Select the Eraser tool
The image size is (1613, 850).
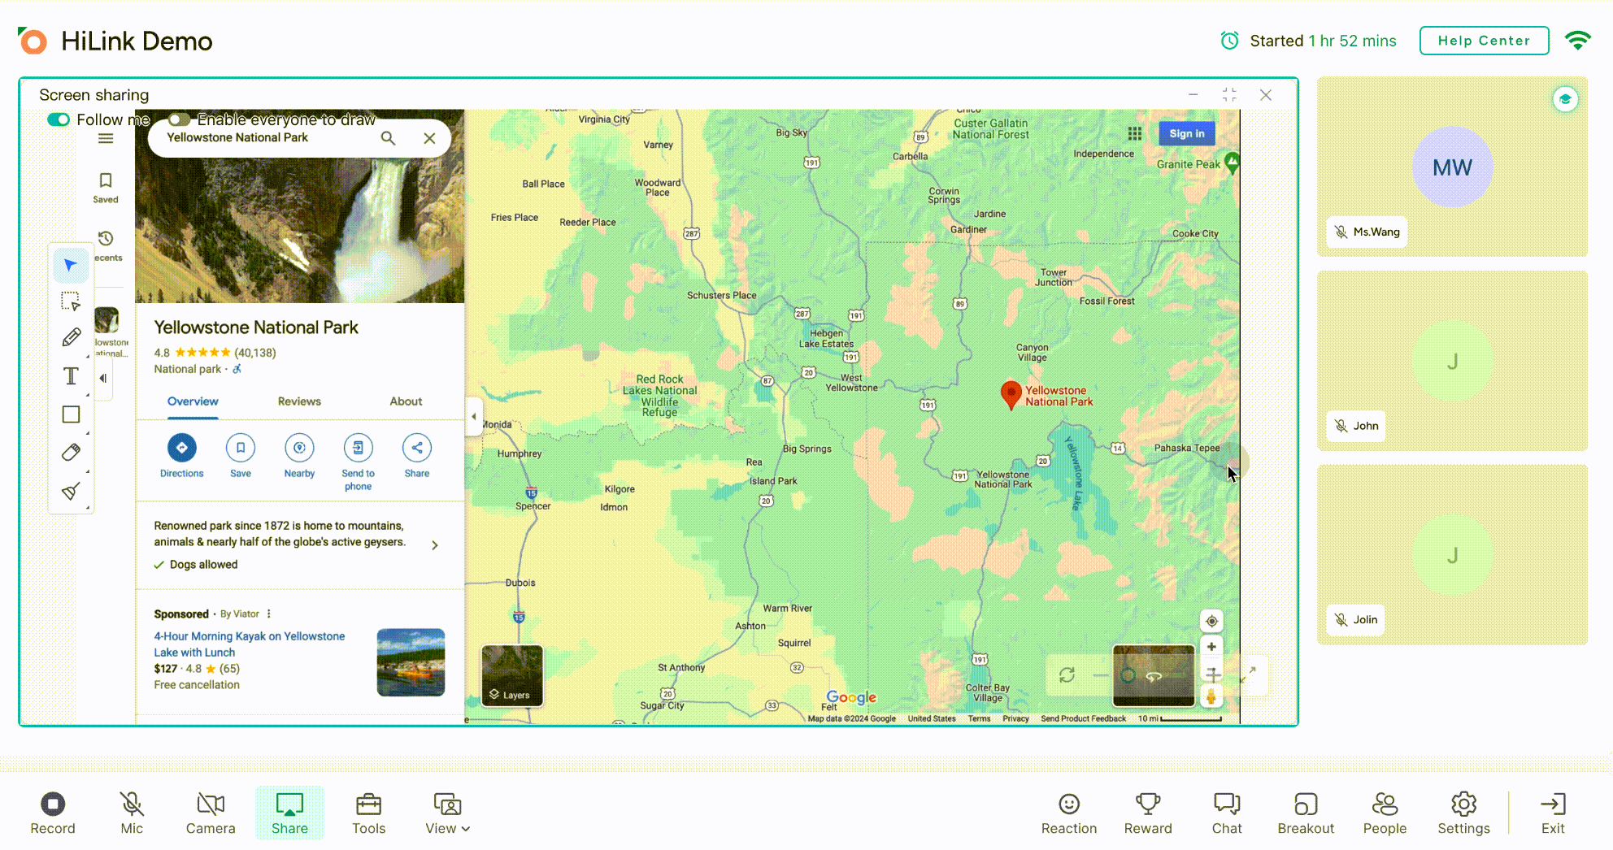pyautogui.click(x=71, y=452)
